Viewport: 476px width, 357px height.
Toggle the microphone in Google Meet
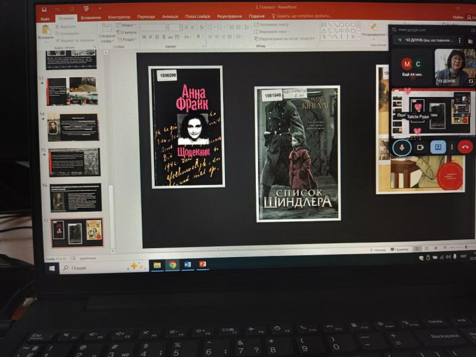pos(402,147)
